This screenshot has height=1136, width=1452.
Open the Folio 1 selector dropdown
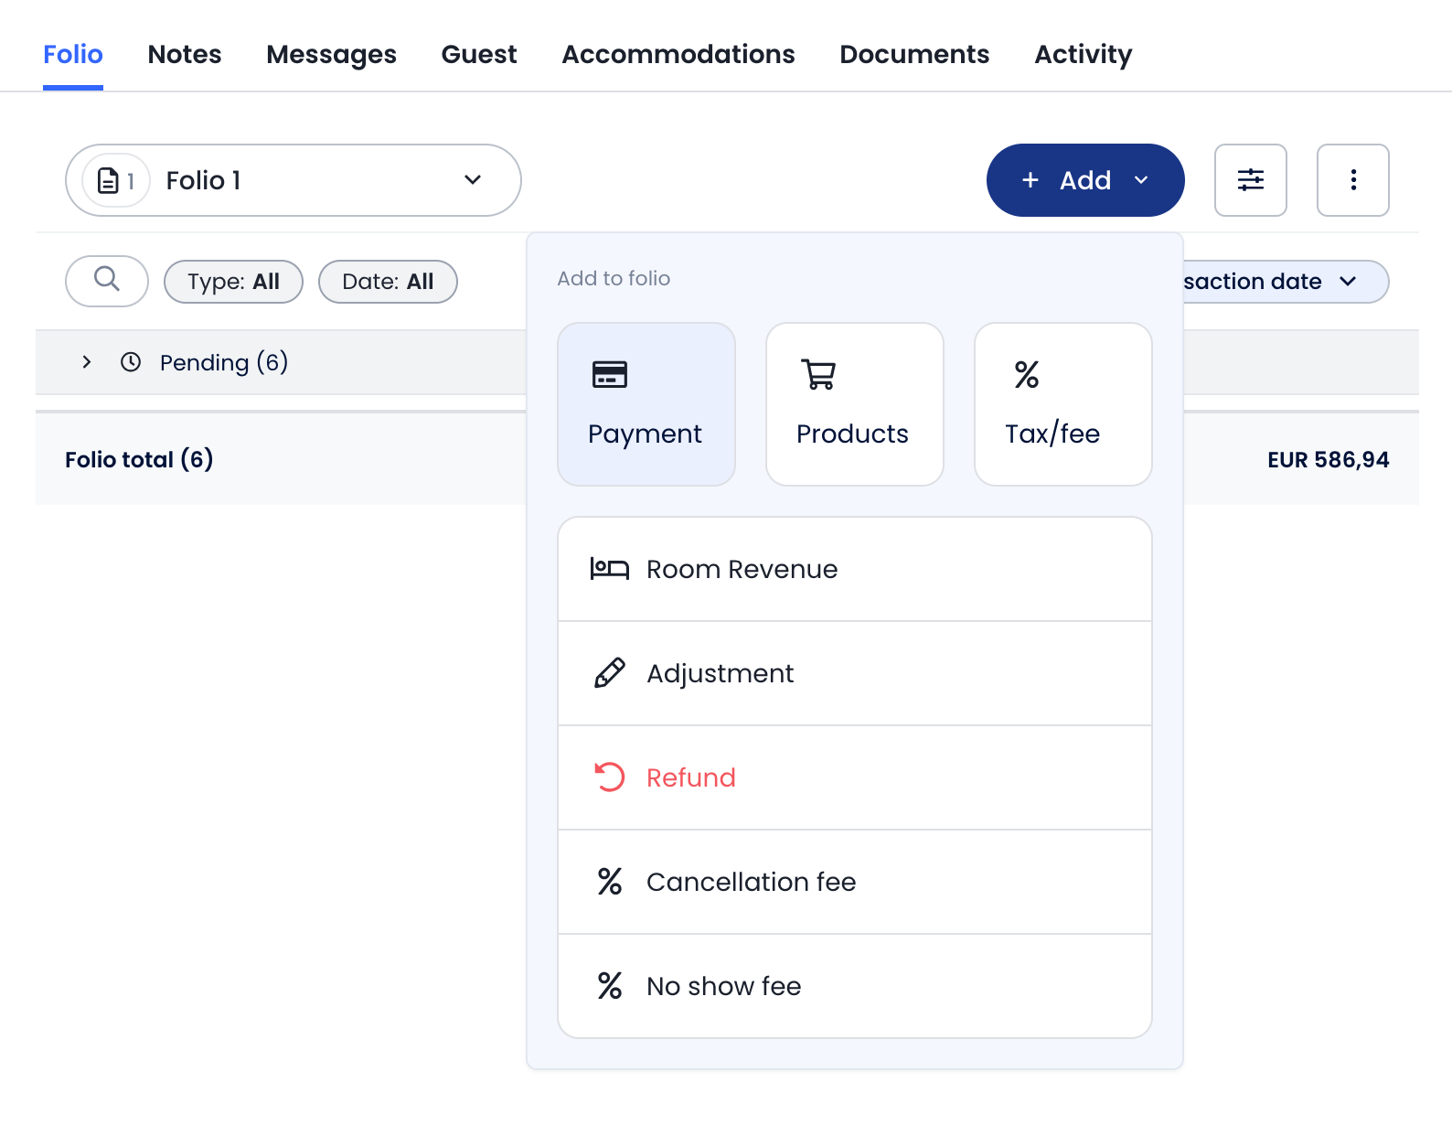(x=293, y=180)
